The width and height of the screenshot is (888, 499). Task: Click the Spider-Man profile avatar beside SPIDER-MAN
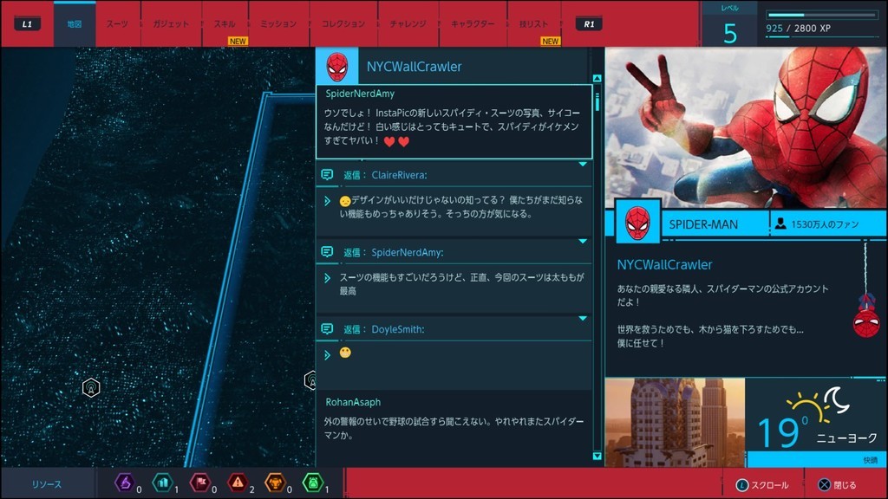click(637, 223)
